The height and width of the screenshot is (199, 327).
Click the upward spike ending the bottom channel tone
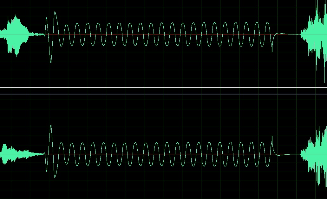[272, 137]
